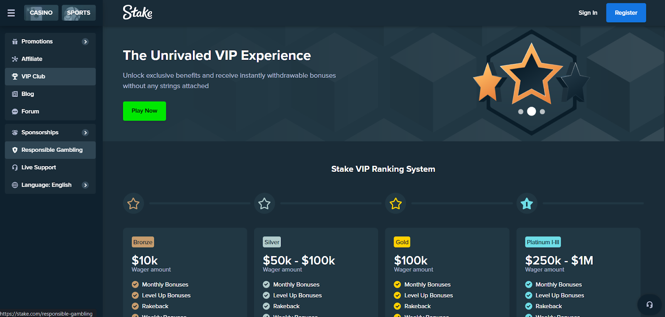Click the $10k wager amount
Image resolution: width=665 pixels, height=317 pixels.
(145, 260)
